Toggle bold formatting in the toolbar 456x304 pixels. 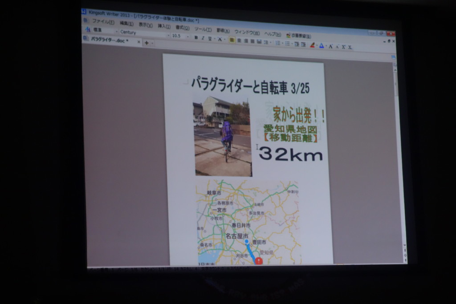pos(196,38)
